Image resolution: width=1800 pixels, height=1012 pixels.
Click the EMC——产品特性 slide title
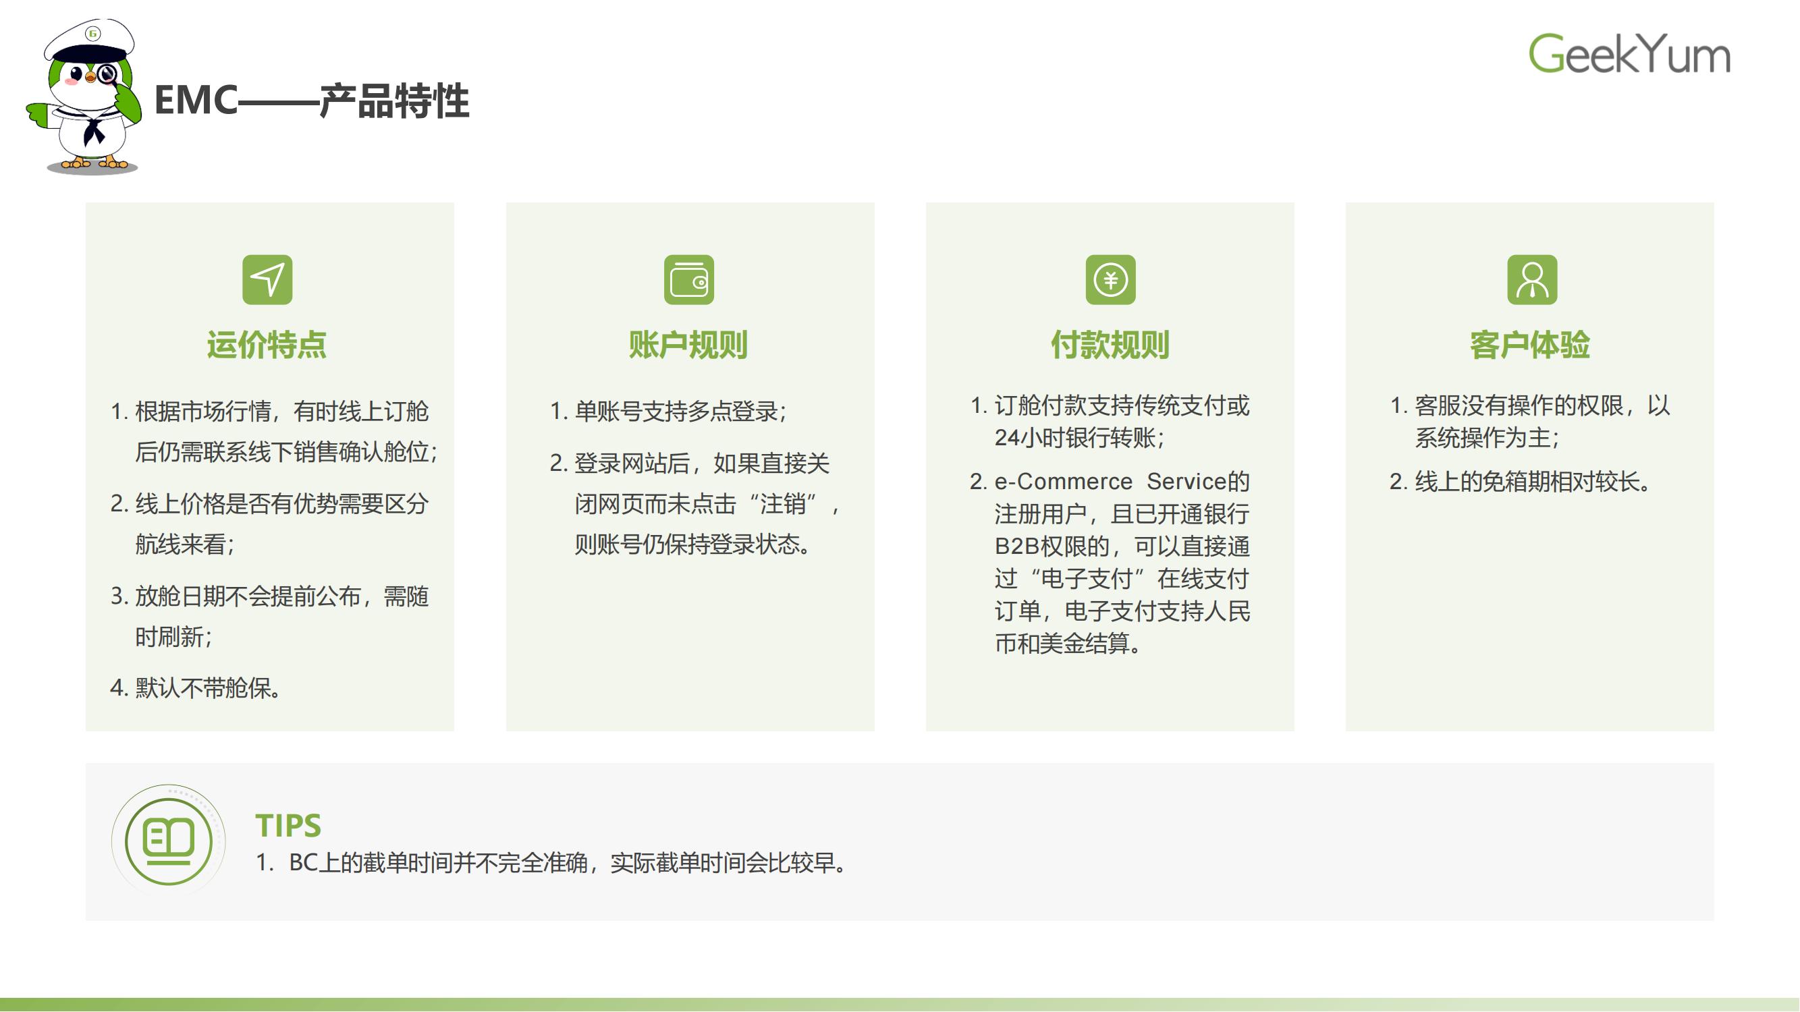point(312,101)
